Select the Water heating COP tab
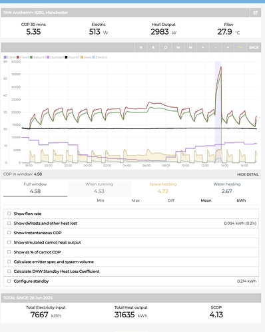This screenshot has width=265, height=332. pos(227,188)
